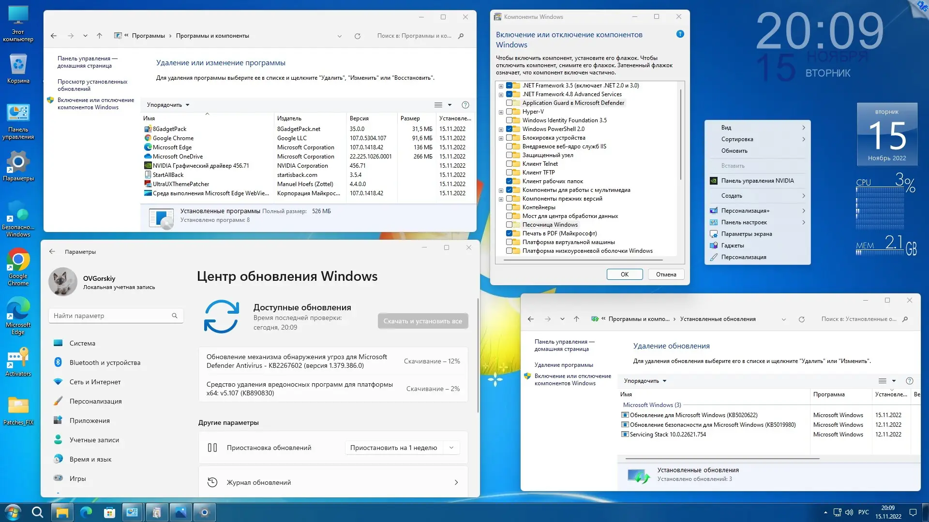Click the NVIDIA Control Panel context menu entry

757,181
